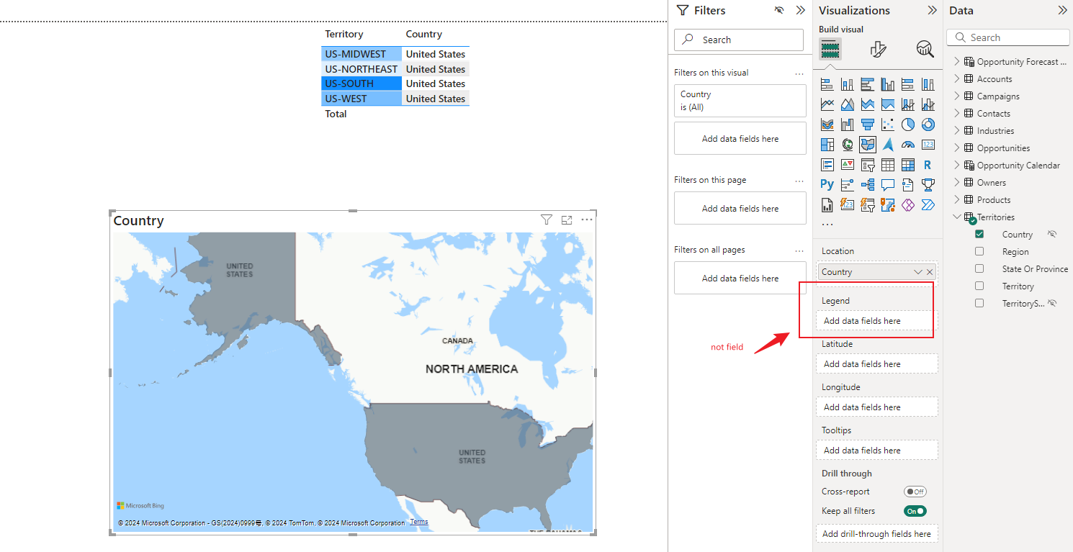This screenshot has width=1073, height=552.
Task: Toggle the Filters pane eye icon
Action: pos(779,10)
